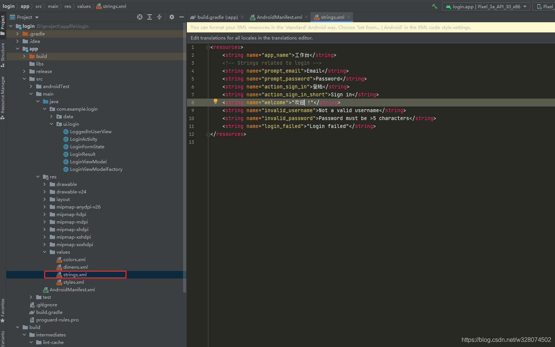Open the Pixel device selector dropdown
This screenshot has width=555, height=347.
[545, 6]
